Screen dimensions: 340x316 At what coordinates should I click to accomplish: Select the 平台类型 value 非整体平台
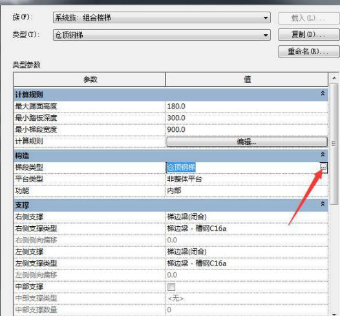click(184, 179)
